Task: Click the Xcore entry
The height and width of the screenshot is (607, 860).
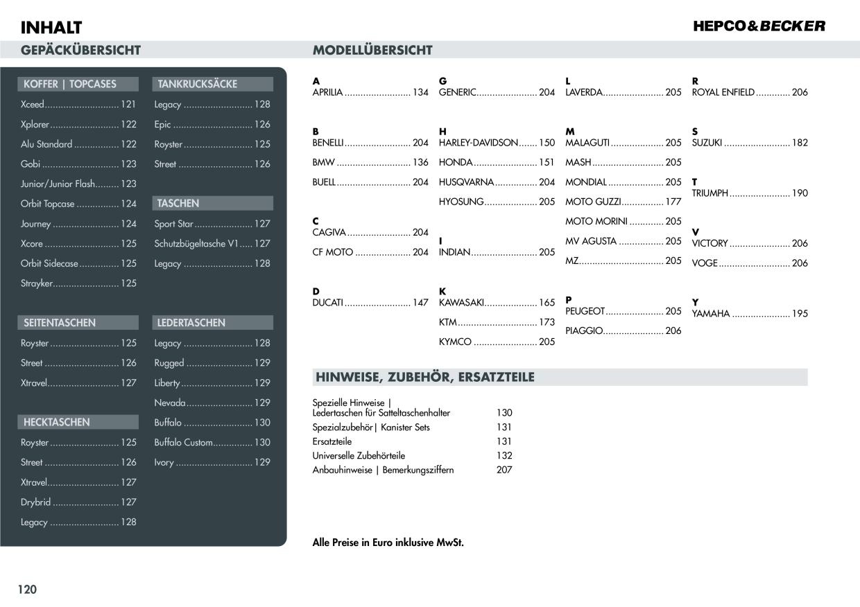Action: click(x=78, y=244)
